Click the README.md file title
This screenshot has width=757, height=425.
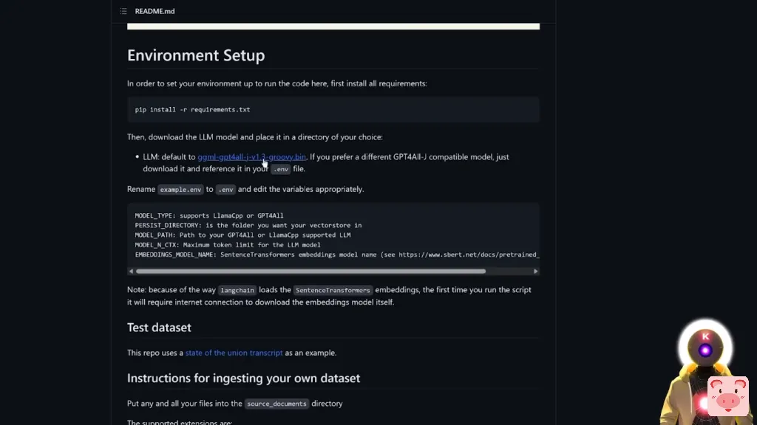155,11
